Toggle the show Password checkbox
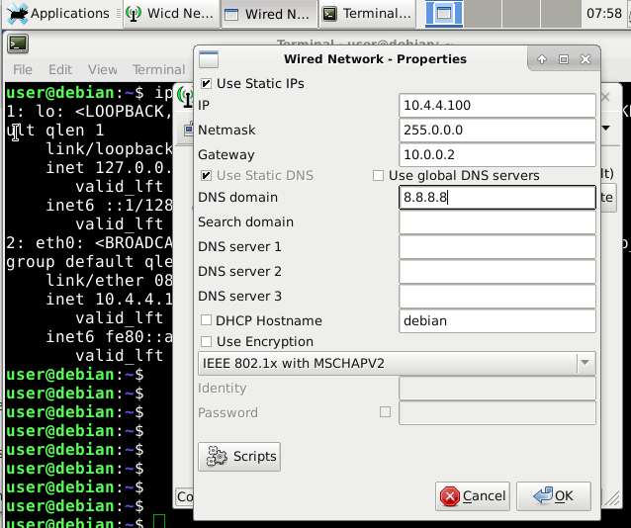This screenshot has width=631, height=528. coord(385,412)
